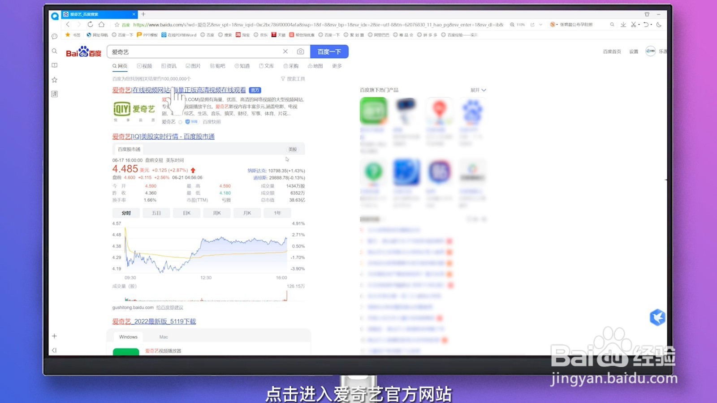This screenshot has height=403, width=717.
Task: Select the 月K chart tab
Action: point(247,213)
